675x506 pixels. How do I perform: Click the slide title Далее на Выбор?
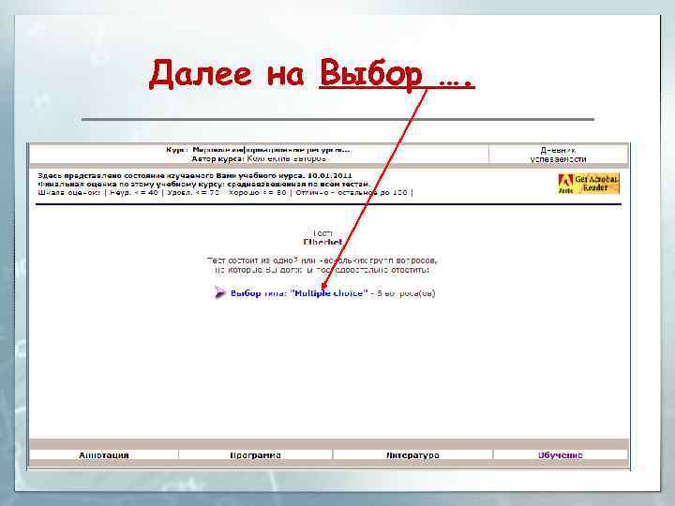point(311,74)
